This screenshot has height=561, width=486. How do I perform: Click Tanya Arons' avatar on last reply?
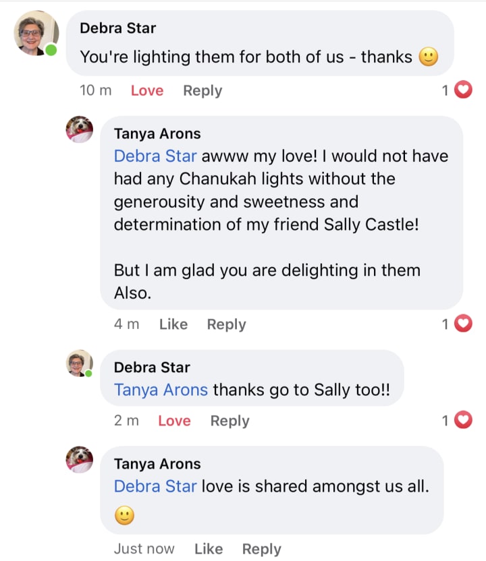point(79,460)
